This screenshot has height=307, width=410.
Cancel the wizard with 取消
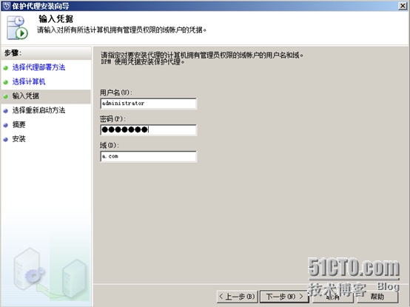click(332, 297)
